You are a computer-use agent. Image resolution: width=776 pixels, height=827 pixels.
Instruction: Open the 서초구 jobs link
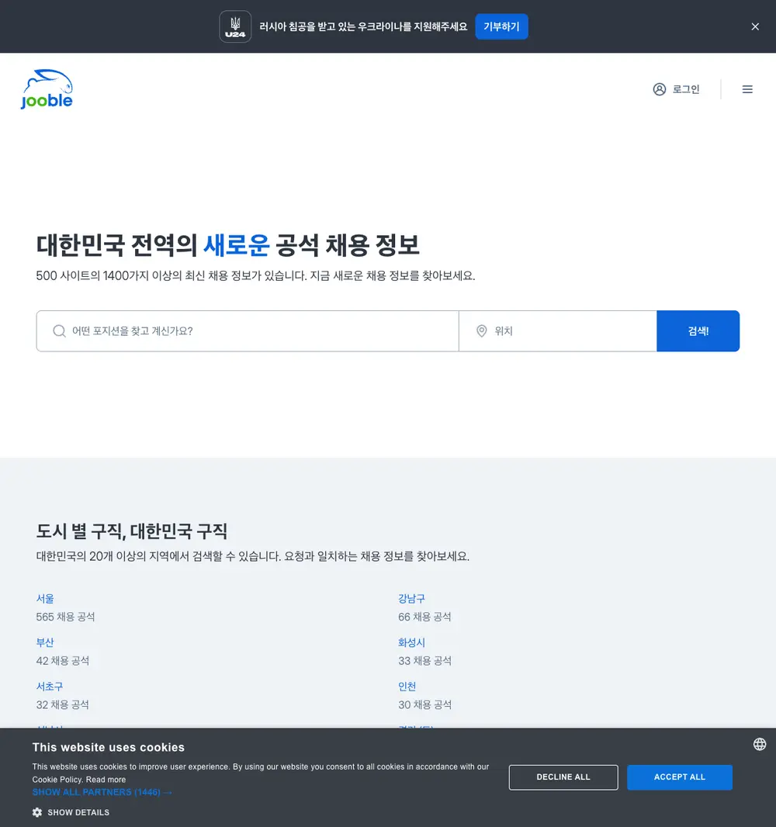(x=50, y=686)
